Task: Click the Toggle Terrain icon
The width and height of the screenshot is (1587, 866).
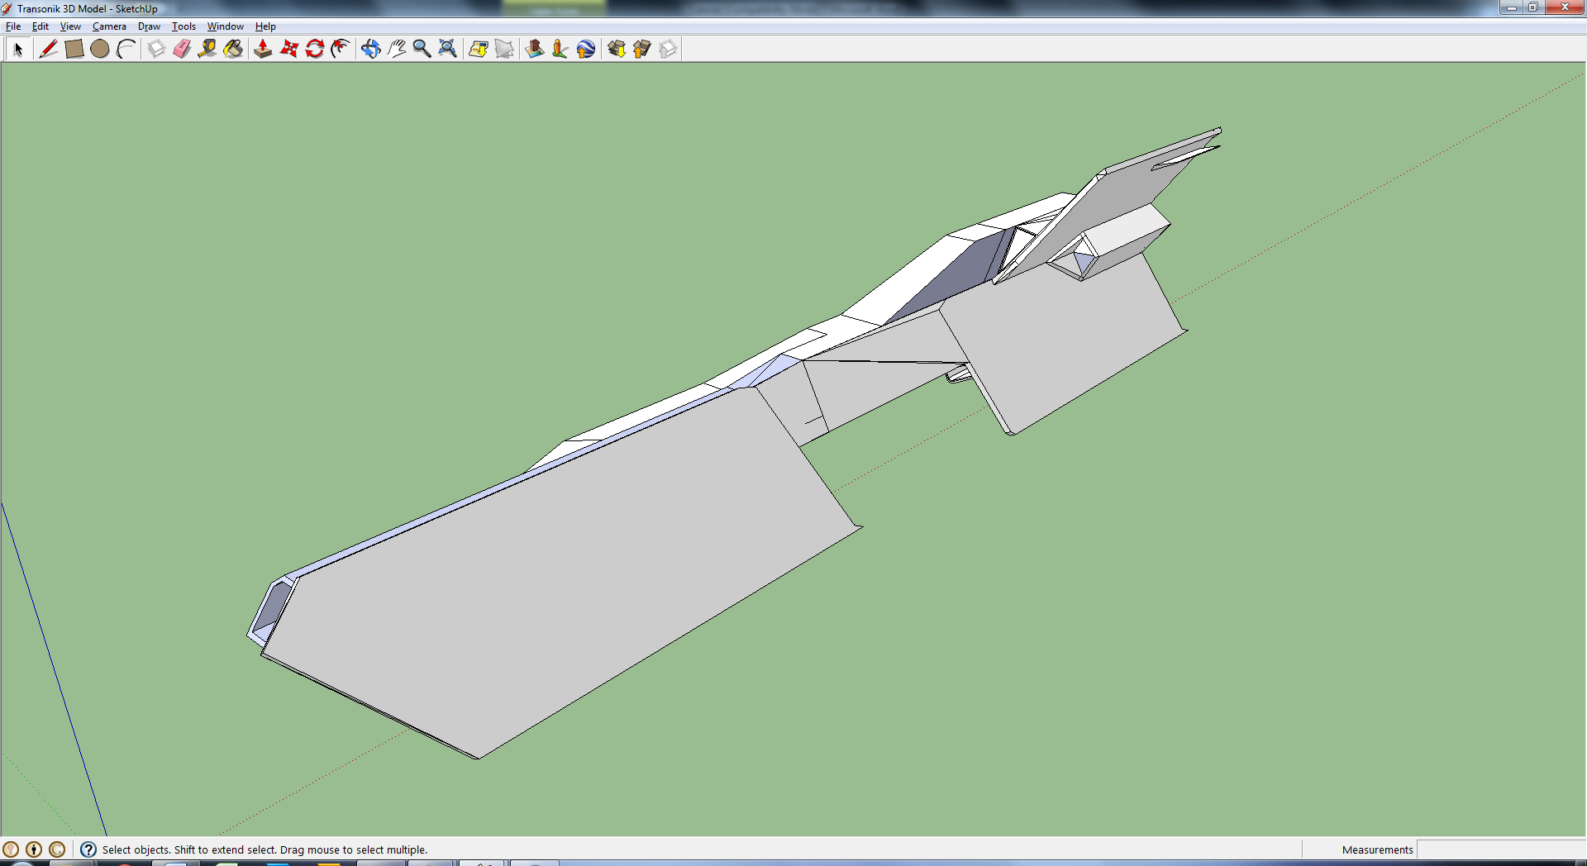Action: (x=504, y=49)
